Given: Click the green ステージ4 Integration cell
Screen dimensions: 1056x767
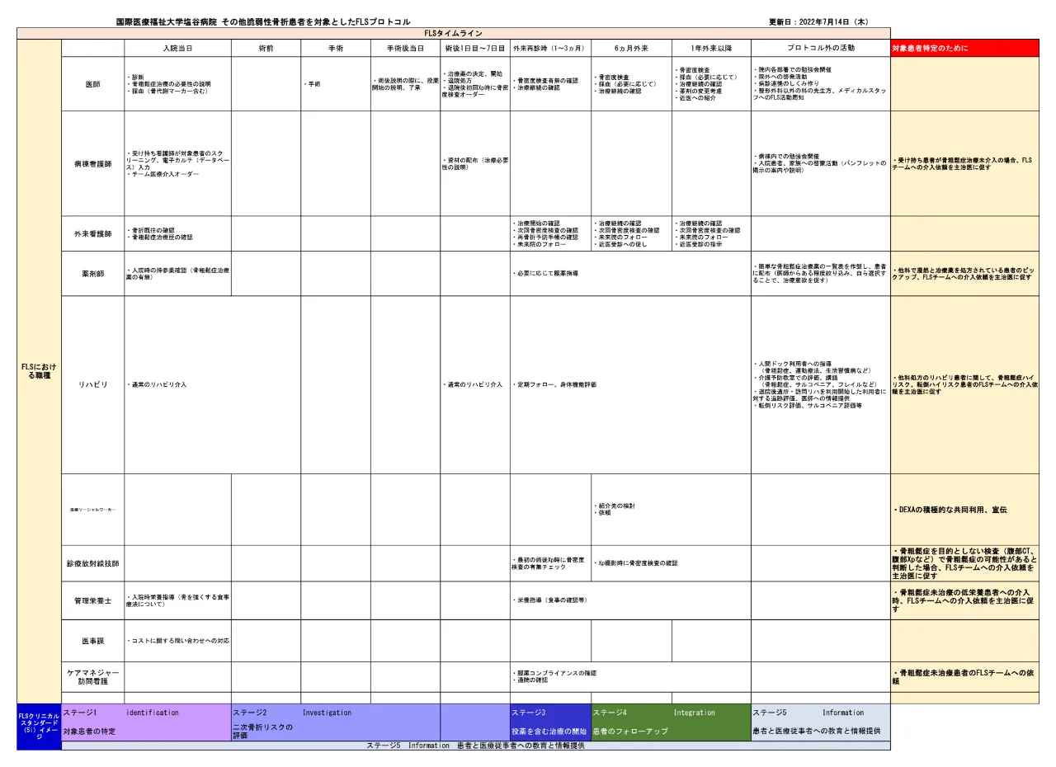Looking at the screenshot, I should [670, 721].
